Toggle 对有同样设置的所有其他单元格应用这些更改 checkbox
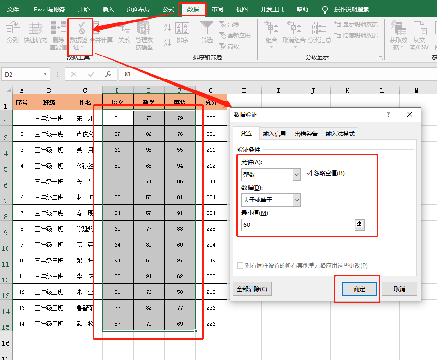Viewport: 437px width, 360px height. (x=240, y=265)
